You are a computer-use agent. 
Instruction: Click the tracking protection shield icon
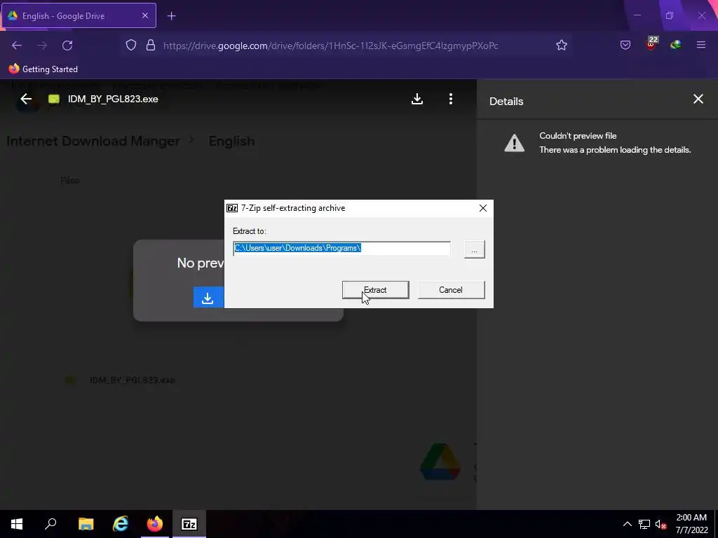[131, 46]
